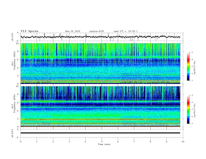206x159 pixels.
Task: Click the "station=ATH" header label
Action: pos(96,31)
